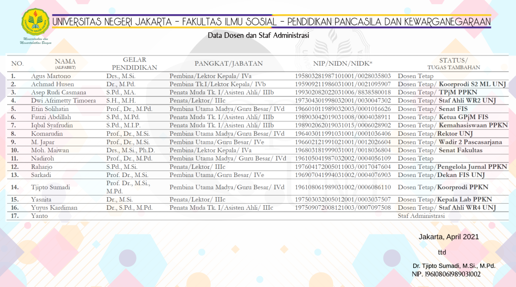
Task: Click status Senat FIS
Action: pyautogui.click(x=453, y=109)
